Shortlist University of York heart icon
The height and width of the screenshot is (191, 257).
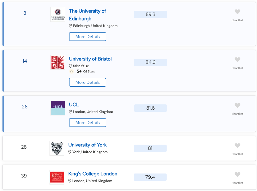point(237,146)
